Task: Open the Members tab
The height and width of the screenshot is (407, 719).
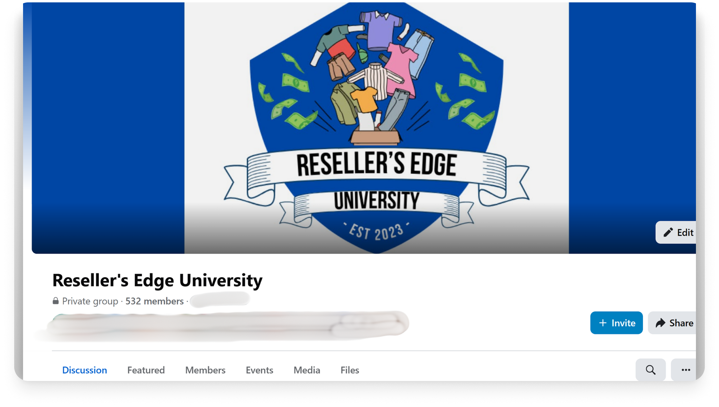Action: pos(205,370)
